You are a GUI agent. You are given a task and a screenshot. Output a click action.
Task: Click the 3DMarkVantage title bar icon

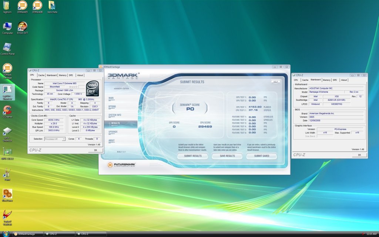point(101,67)
